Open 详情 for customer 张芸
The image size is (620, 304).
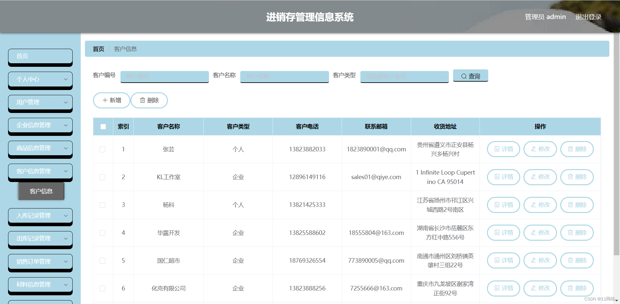(503, 149)
